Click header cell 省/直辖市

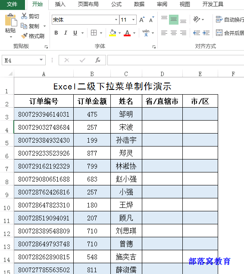[162, 101]
